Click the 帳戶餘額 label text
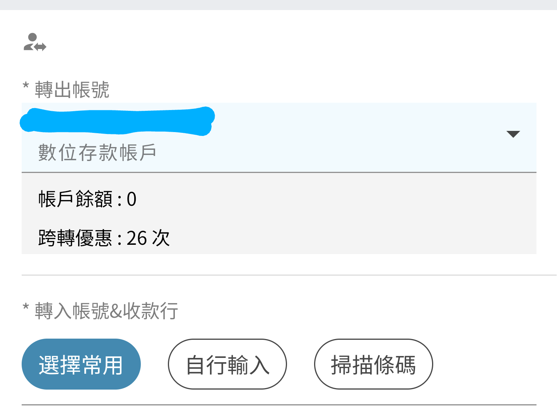Screen dimensions: 557x417 (x=75, y=199)
